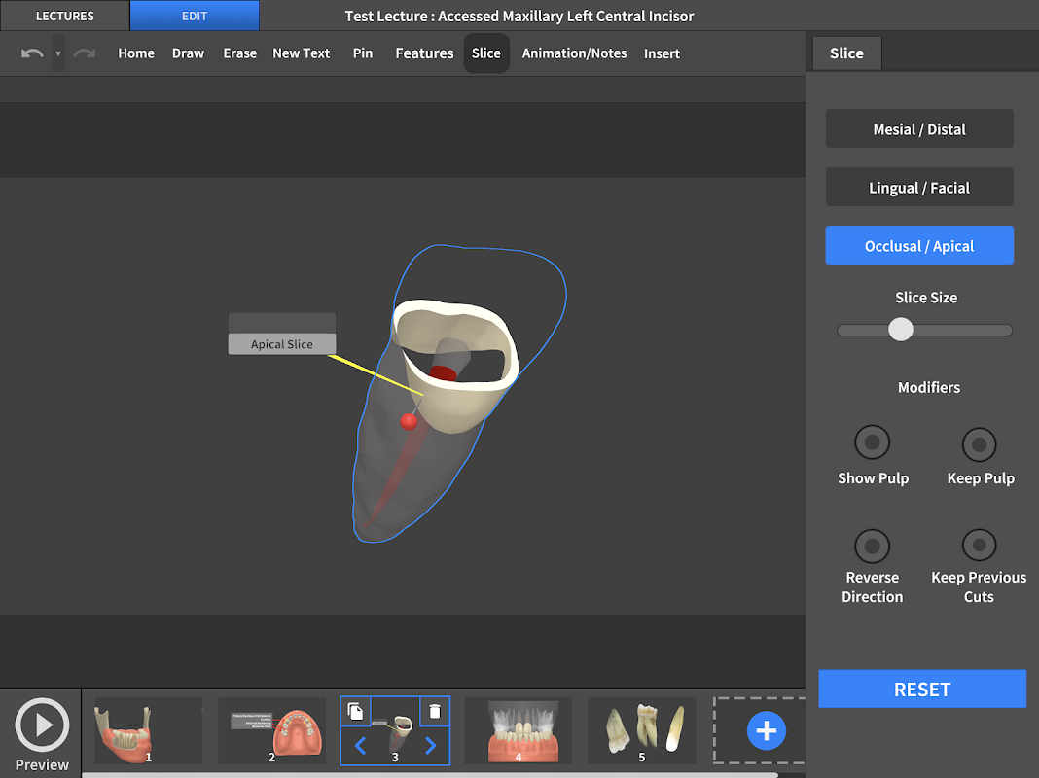The height and width of the screenshot is (778, 1039).
Task: Switch to the LECTURES tab
Action: click(64, 16)
